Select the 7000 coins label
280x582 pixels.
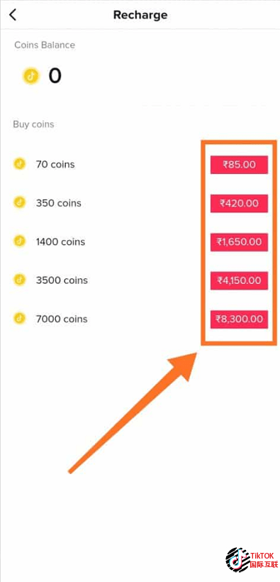[x=62, y=319]
